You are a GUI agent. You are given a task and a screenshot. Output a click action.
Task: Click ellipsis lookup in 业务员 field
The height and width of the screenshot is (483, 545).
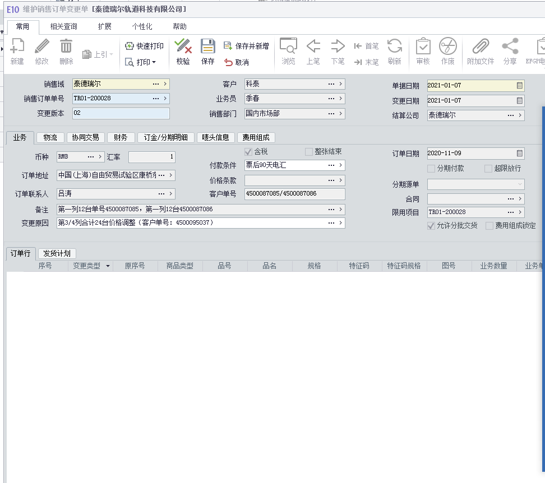[x=331, y=99]
